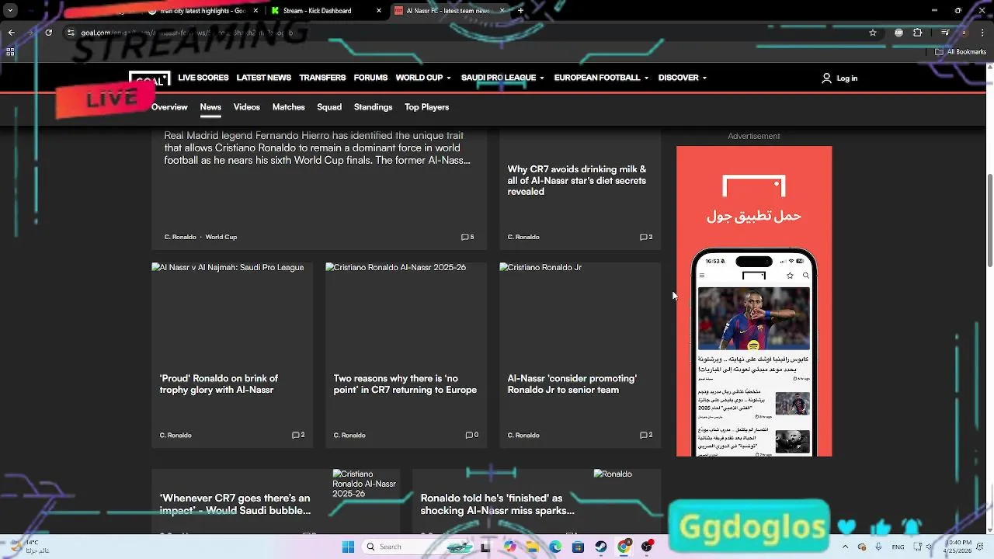Open the Chrome extensions puzzle icon
The width and height of the screenshot is (994, 559).
(918, 33)
